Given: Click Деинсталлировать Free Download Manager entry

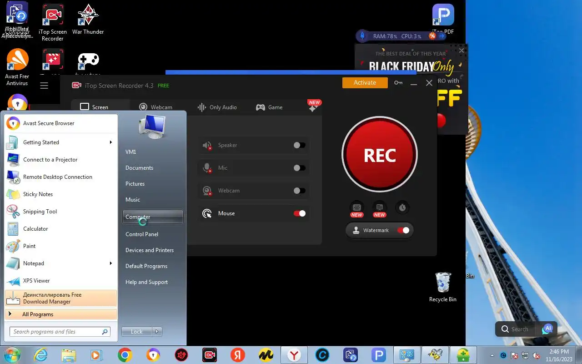Looking at the screenshot, I should click(61, 298).
